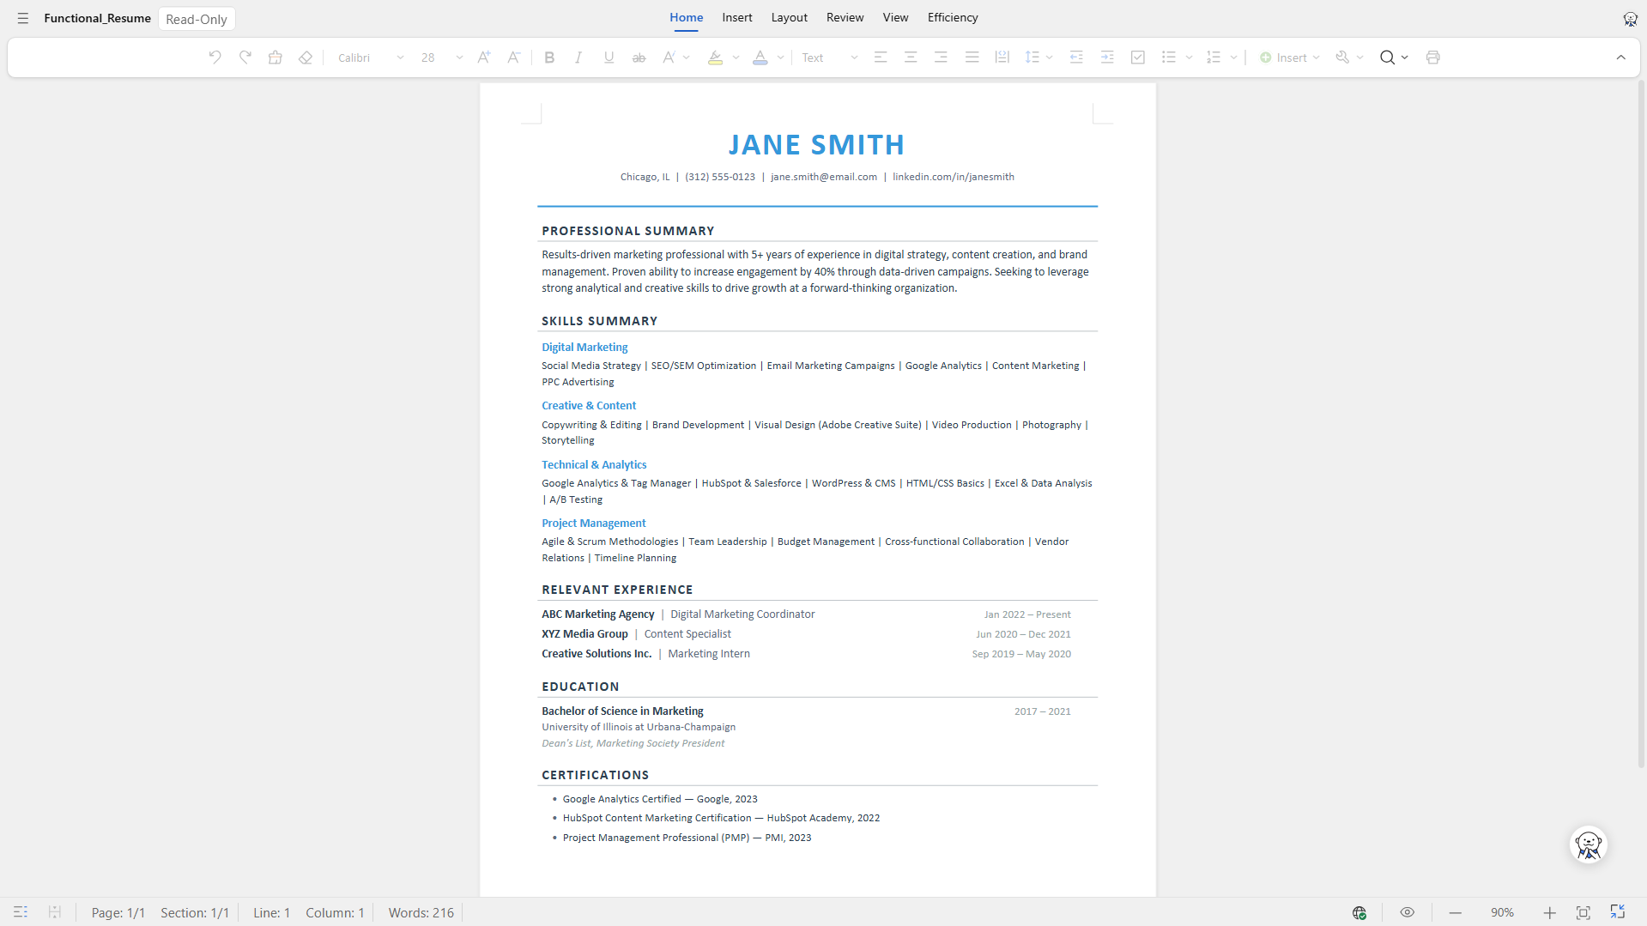Click the spell check globe icon

pos(1359,913)
